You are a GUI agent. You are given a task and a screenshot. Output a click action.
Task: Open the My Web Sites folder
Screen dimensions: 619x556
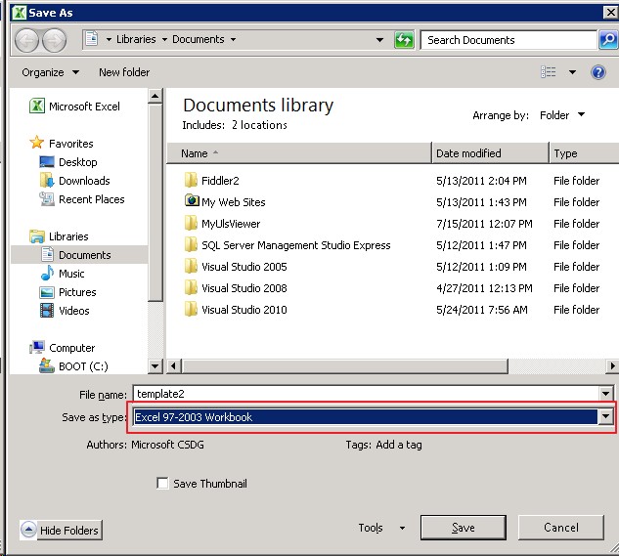tap(233, 202)
